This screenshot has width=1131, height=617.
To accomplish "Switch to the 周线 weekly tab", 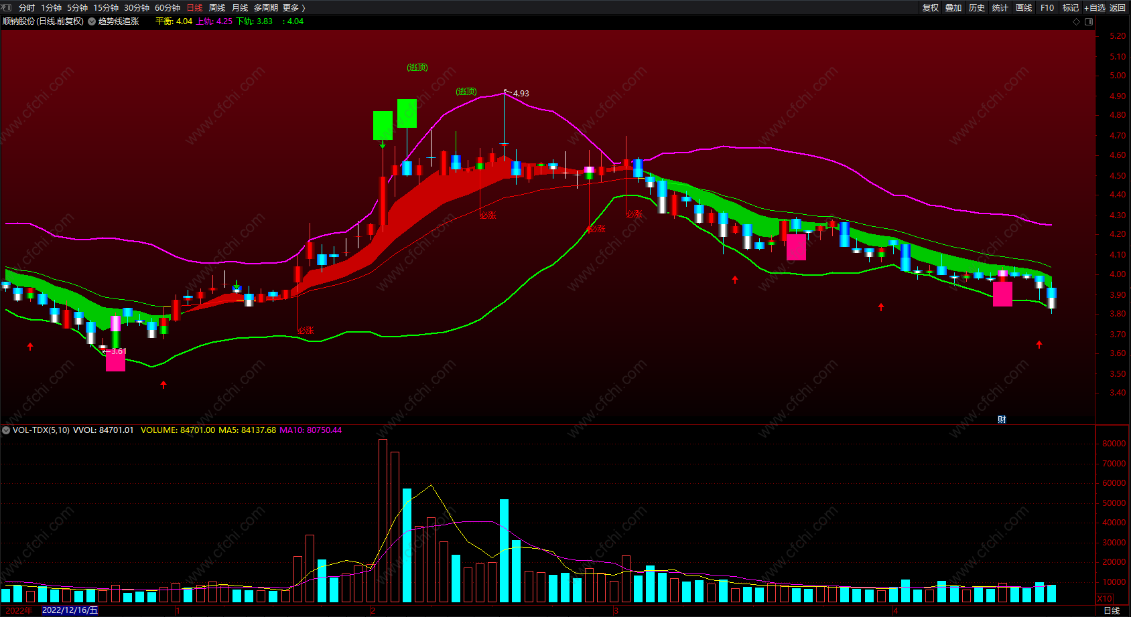I will point(217,7).
